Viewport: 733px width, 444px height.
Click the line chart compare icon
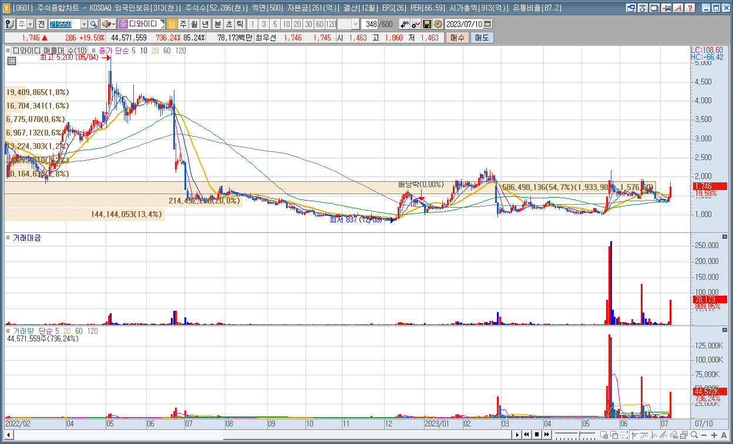coord(416,24)
